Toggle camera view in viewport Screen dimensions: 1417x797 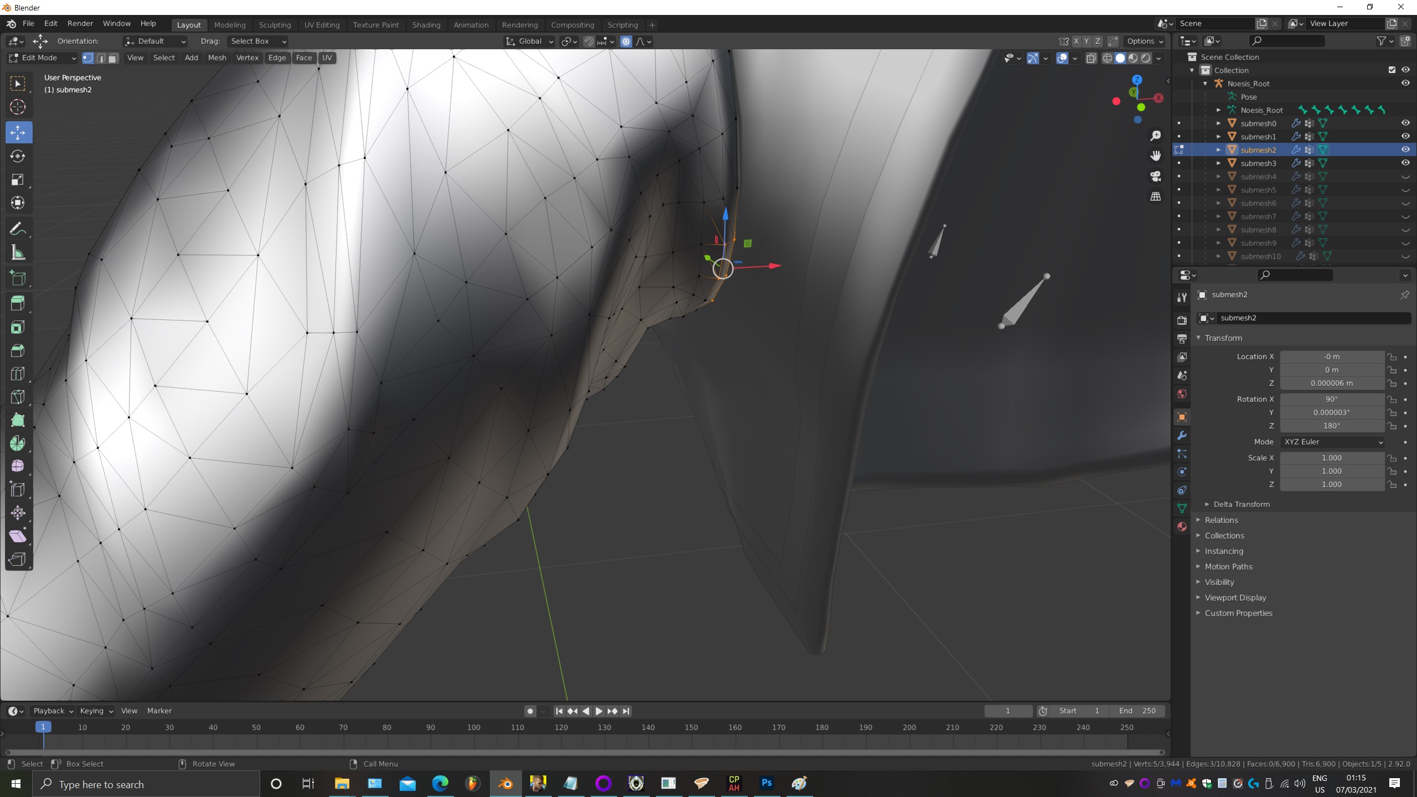[x=1156, y=176]
